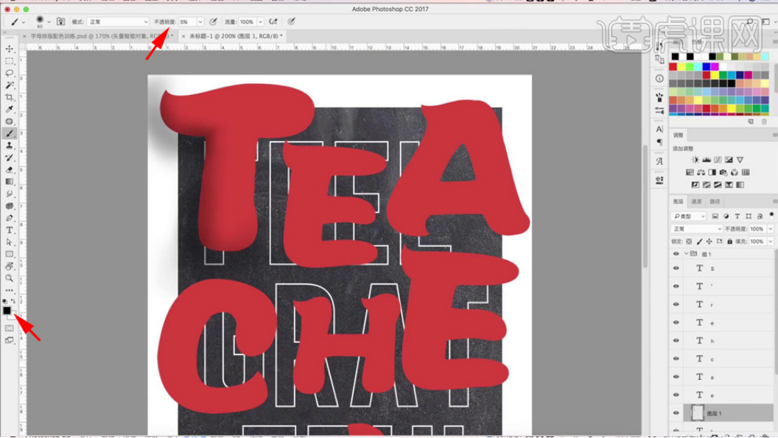The width and height of the screenshot is (778, 438).
Task: Hide the text layer named r
Action: tap(676, 305)
